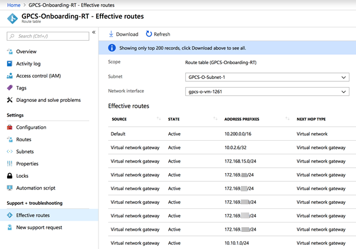Select Effective routes menu item
This screenshot has height=249, width=356.
[32, 215]
